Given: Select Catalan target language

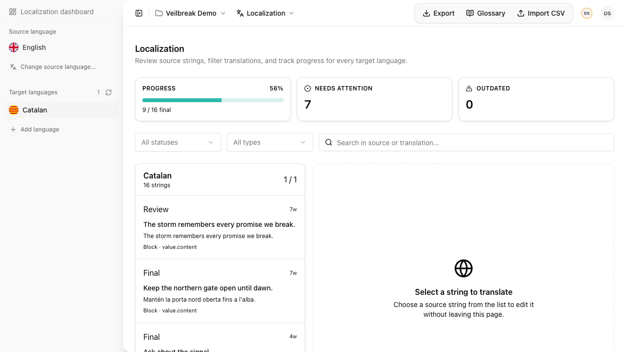Looking at the screenshot, I should [62, 110].
